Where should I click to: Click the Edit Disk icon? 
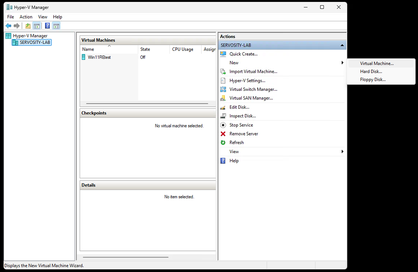pos(223,107)
